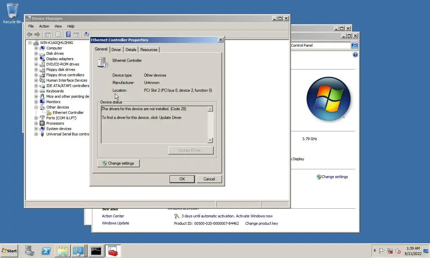Viewport: 430px width, 258px height.
Task: Click the Show/Hide Action Pane toolbar icon
Action: pos(76,34)
